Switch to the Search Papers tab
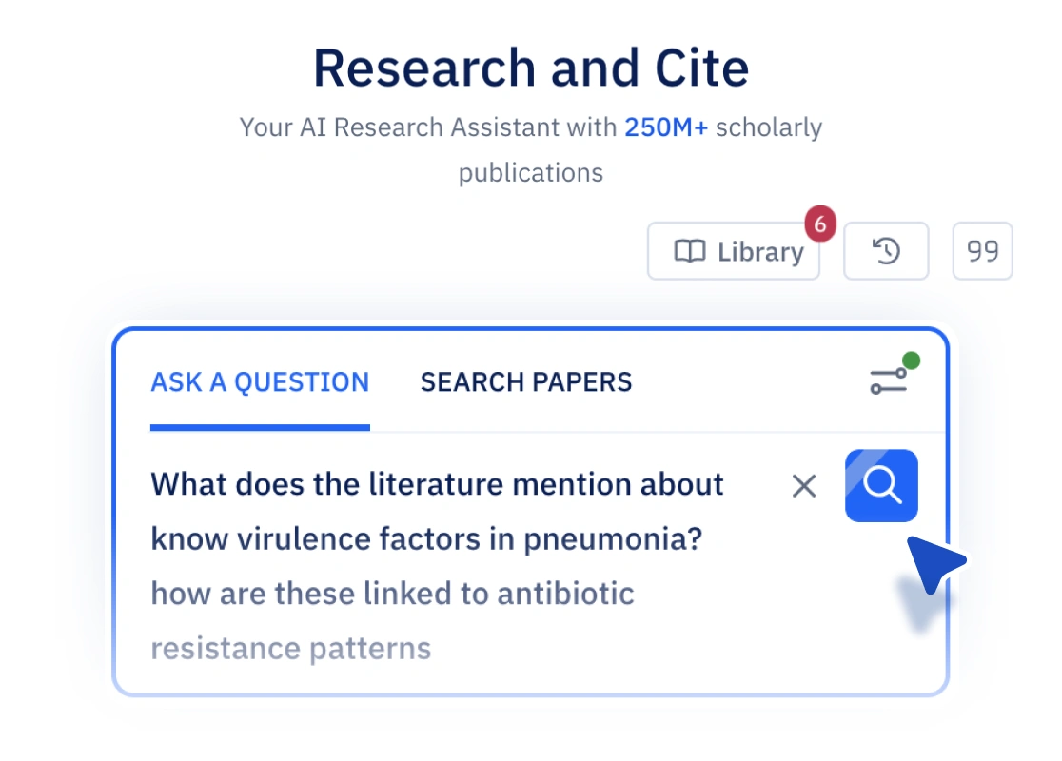This screenshot has height=761, width=1062. (526, 382)
